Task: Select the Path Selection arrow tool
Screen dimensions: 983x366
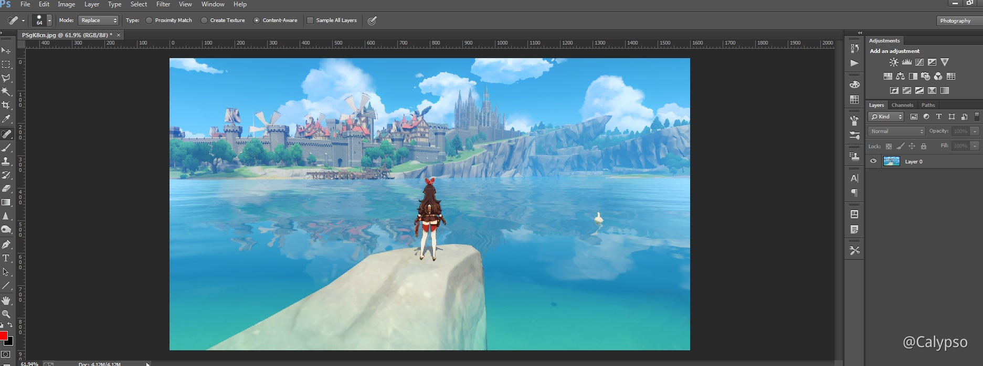Action: [6, 272]
